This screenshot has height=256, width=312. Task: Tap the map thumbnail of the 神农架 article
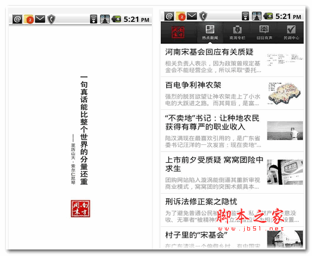tap(285, 93)
